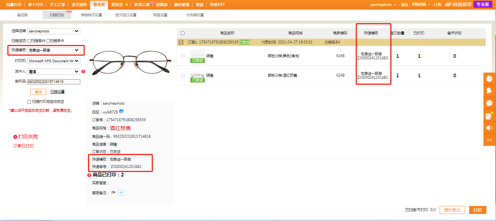Switch to the 预发货 top menu tab
Image resolution: width=496 pixels, height=221 pixels.
click(x=119, y=4)
